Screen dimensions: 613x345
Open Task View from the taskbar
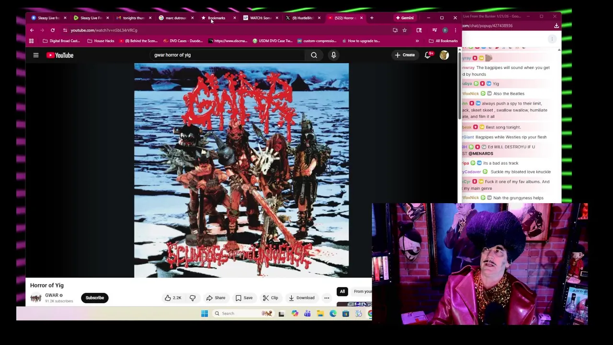(x=281, y=313)
